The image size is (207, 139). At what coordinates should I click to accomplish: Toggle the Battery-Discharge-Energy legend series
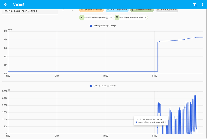pyautogui.click(x=103, y=26)
